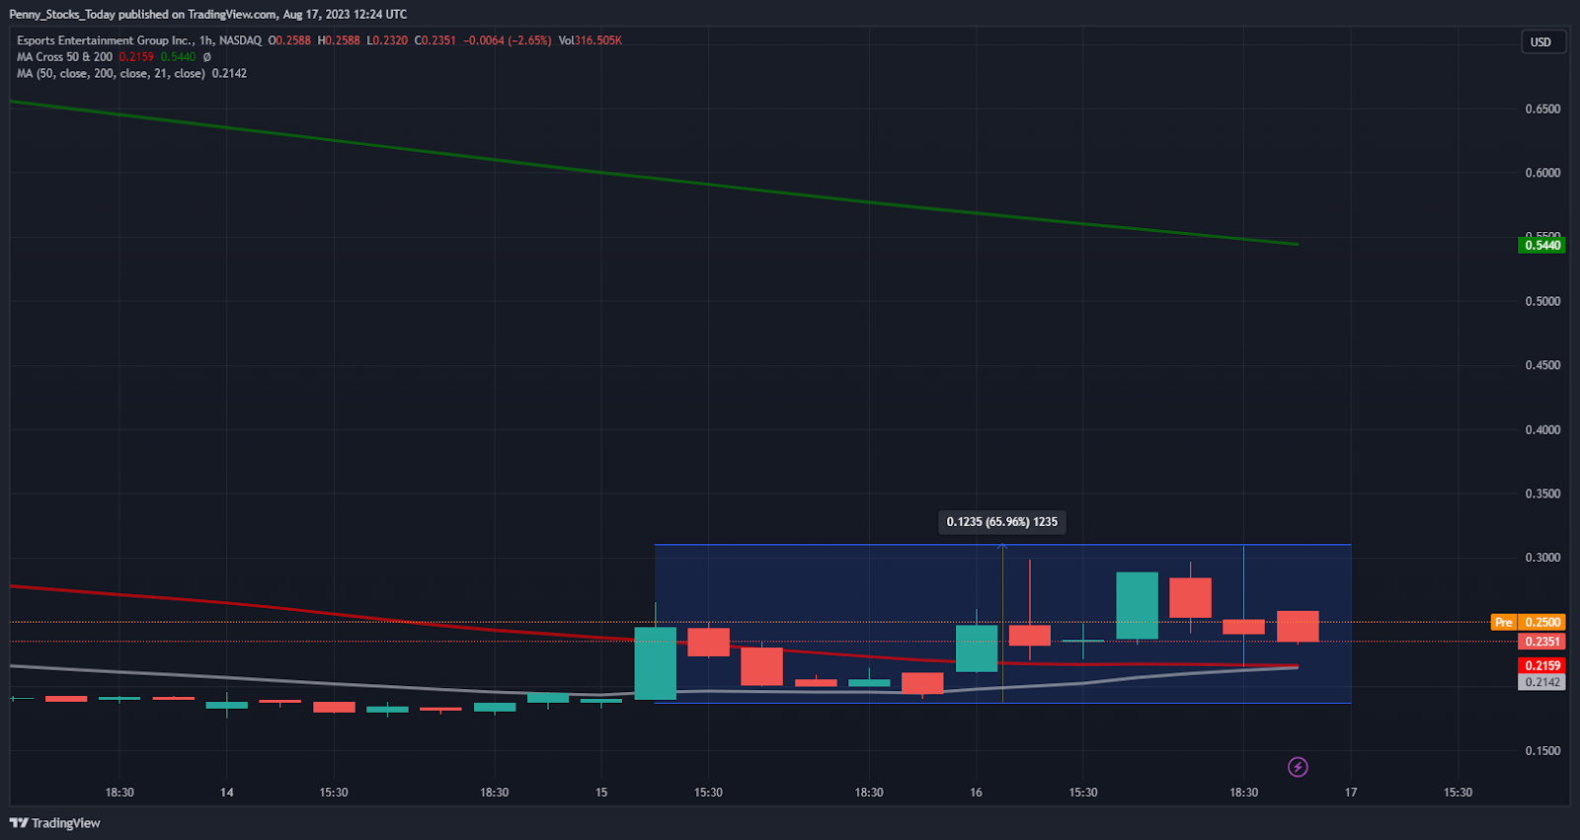
Task: Open the USD currency selector
Action: click(x=1542, y=41)
